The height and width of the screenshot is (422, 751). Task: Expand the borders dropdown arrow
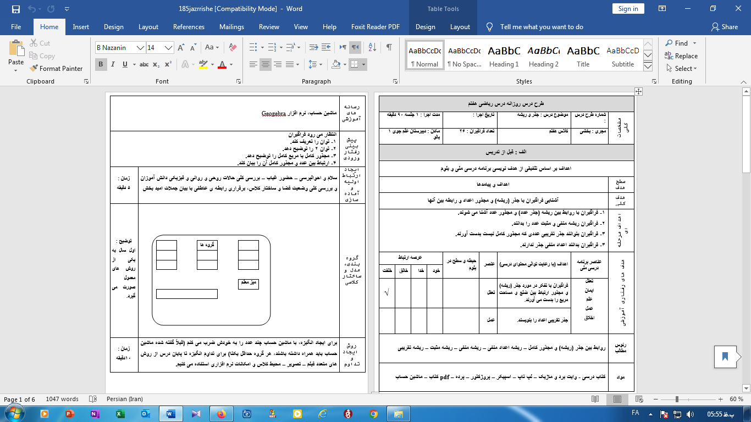pyautogui.click(x=364, y=64)
